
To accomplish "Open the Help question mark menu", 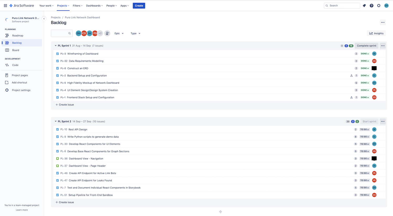I will click(x=372, y=6).
